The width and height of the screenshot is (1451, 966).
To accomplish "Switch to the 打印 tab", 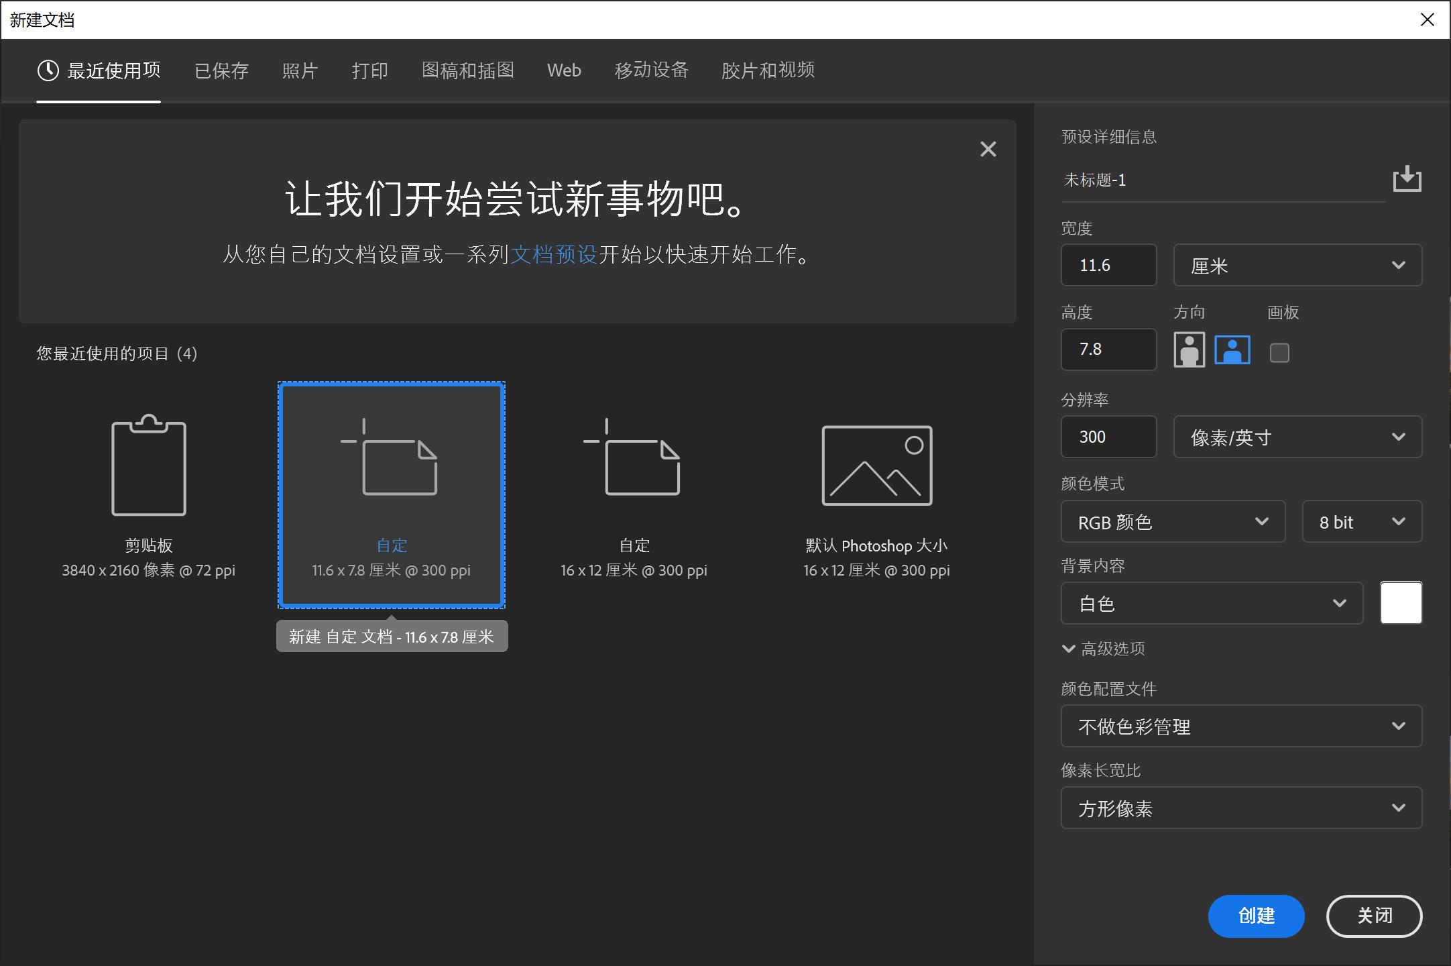I will 370,70.
